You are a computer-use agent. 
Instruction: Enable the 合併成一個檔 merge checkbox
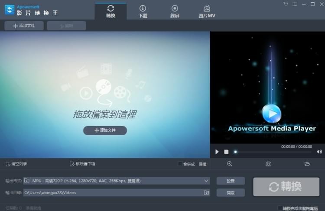[x=180, y=164]
